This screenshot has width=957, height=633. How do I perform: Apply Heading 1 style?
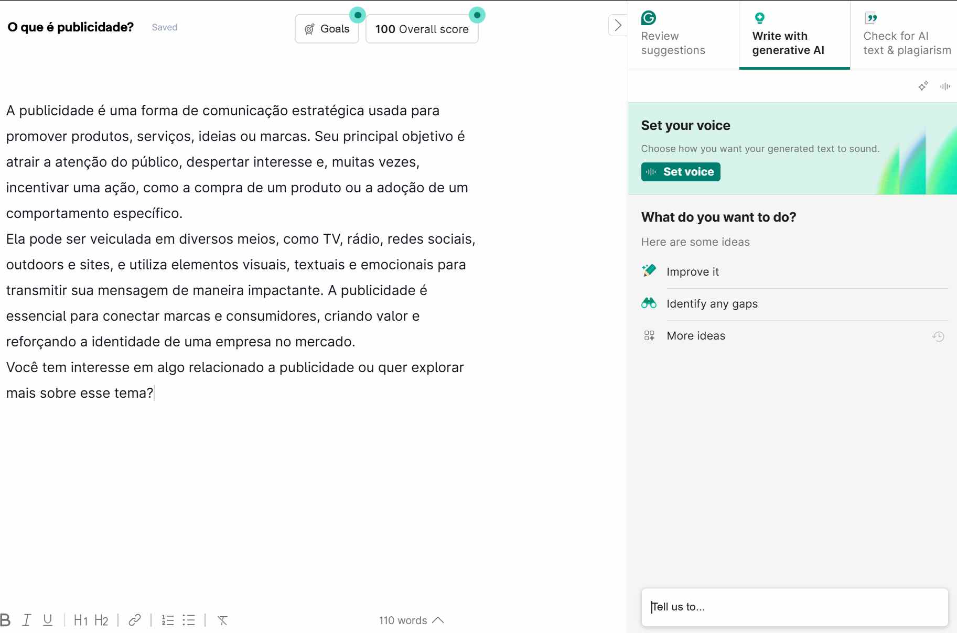pyautogui.click(x=81, y=620)
